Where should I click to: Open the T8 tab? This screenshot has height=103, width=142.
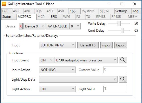90,17
